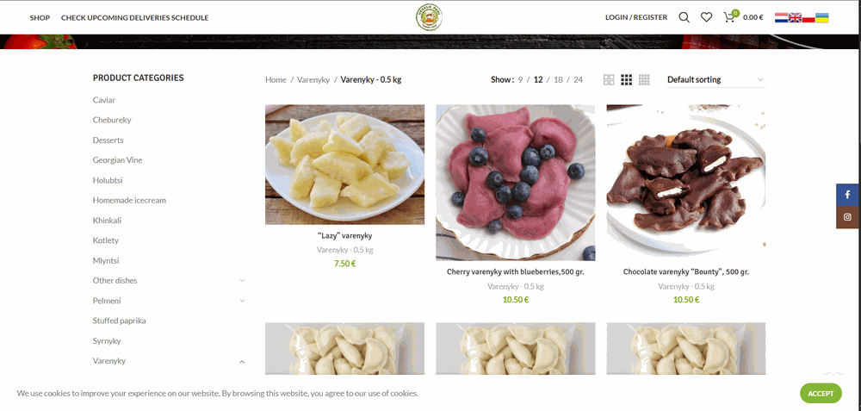The height and width of the screenshot is (411, 861).
Task: Open the Instagram social icon
Action: [x=848, y=217]
